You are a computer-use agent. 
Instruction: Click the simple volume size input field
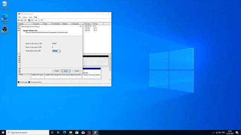click(55, 51)
